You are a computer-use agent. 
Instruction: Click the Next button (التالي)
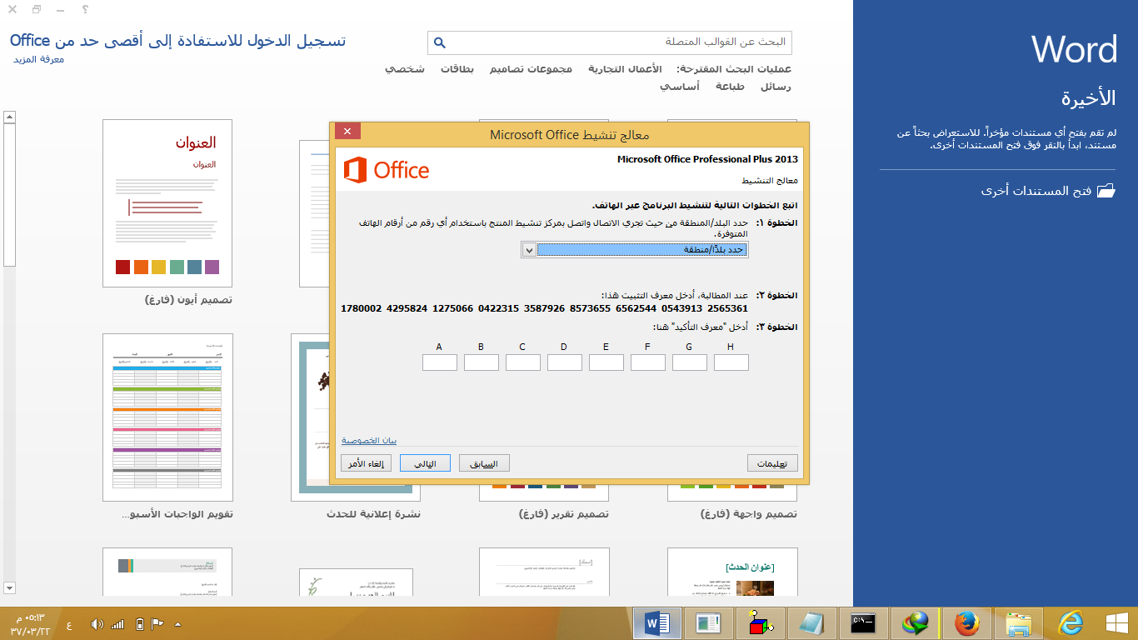tap(425, 463)
